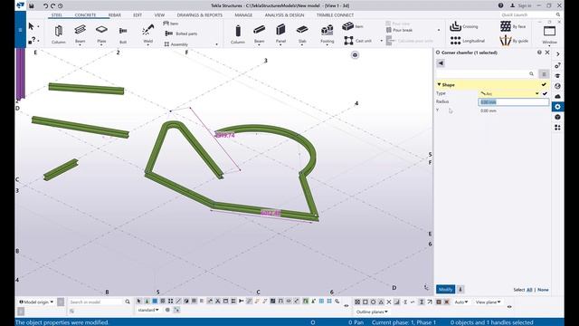Image resolution: width=579 pixels, height=326 pixels.
Task: Select the Longitudinal rebar tool
Action: tap(468, 41)
